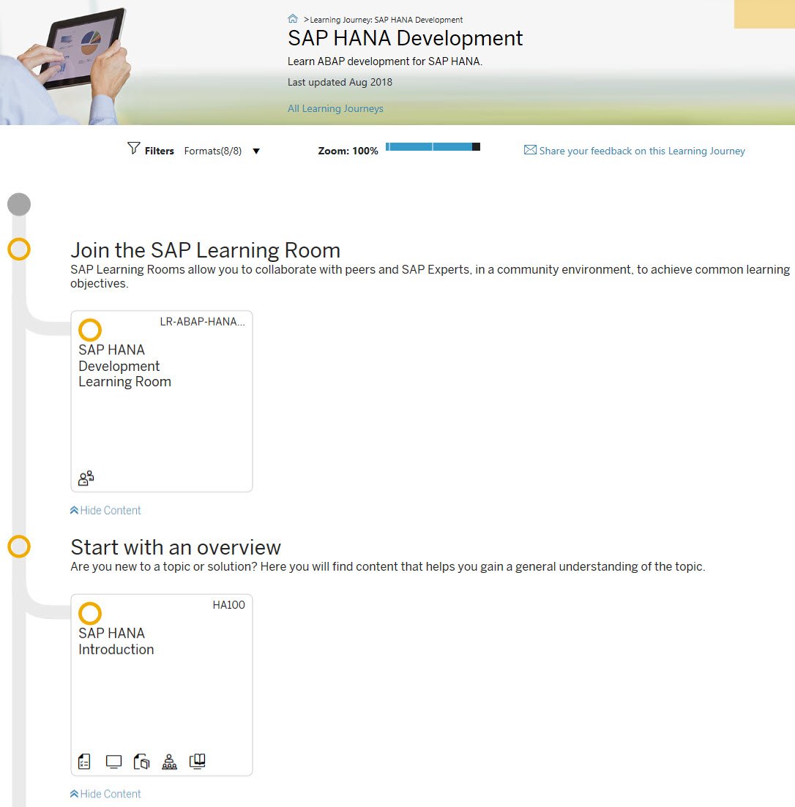
Task: Click the HA100 course code label
Action: click(x=228, y=605)
